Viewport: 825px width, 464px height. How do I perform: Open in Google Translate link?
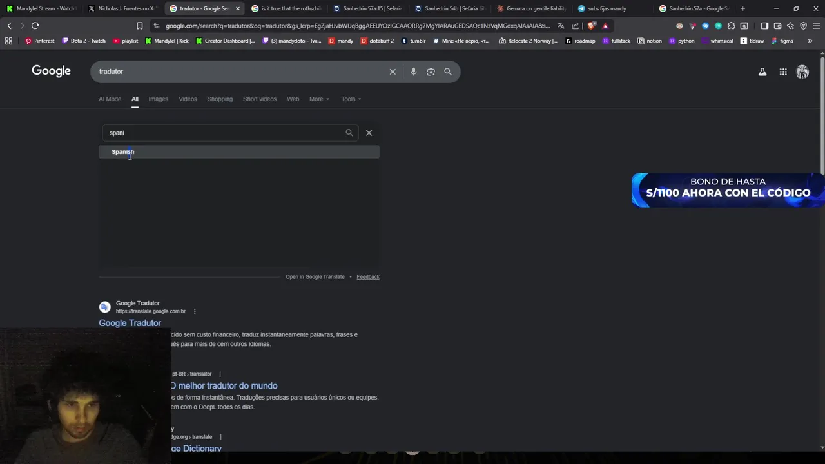pos(315,277)
